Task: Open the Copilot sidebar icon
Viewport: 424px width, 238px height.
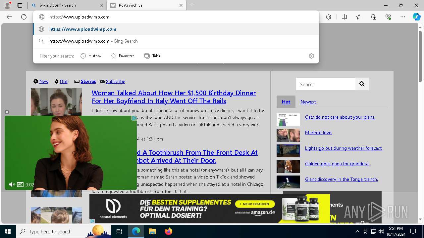Action: coord(416,17)
